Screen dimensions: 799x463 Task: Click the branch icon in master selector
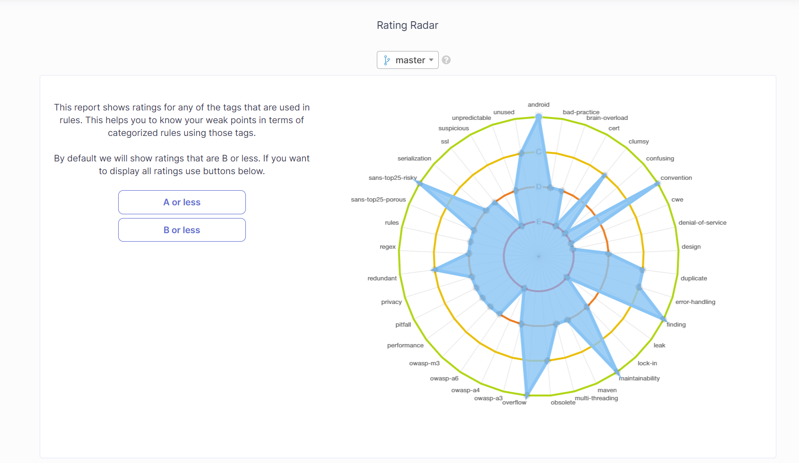coord(387,60)
